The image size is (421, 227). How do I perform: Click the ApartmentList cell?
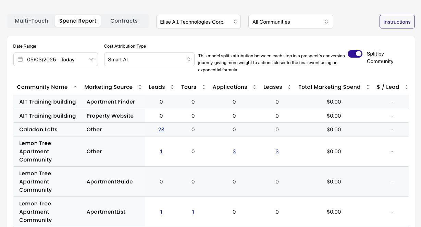(106, 212)
